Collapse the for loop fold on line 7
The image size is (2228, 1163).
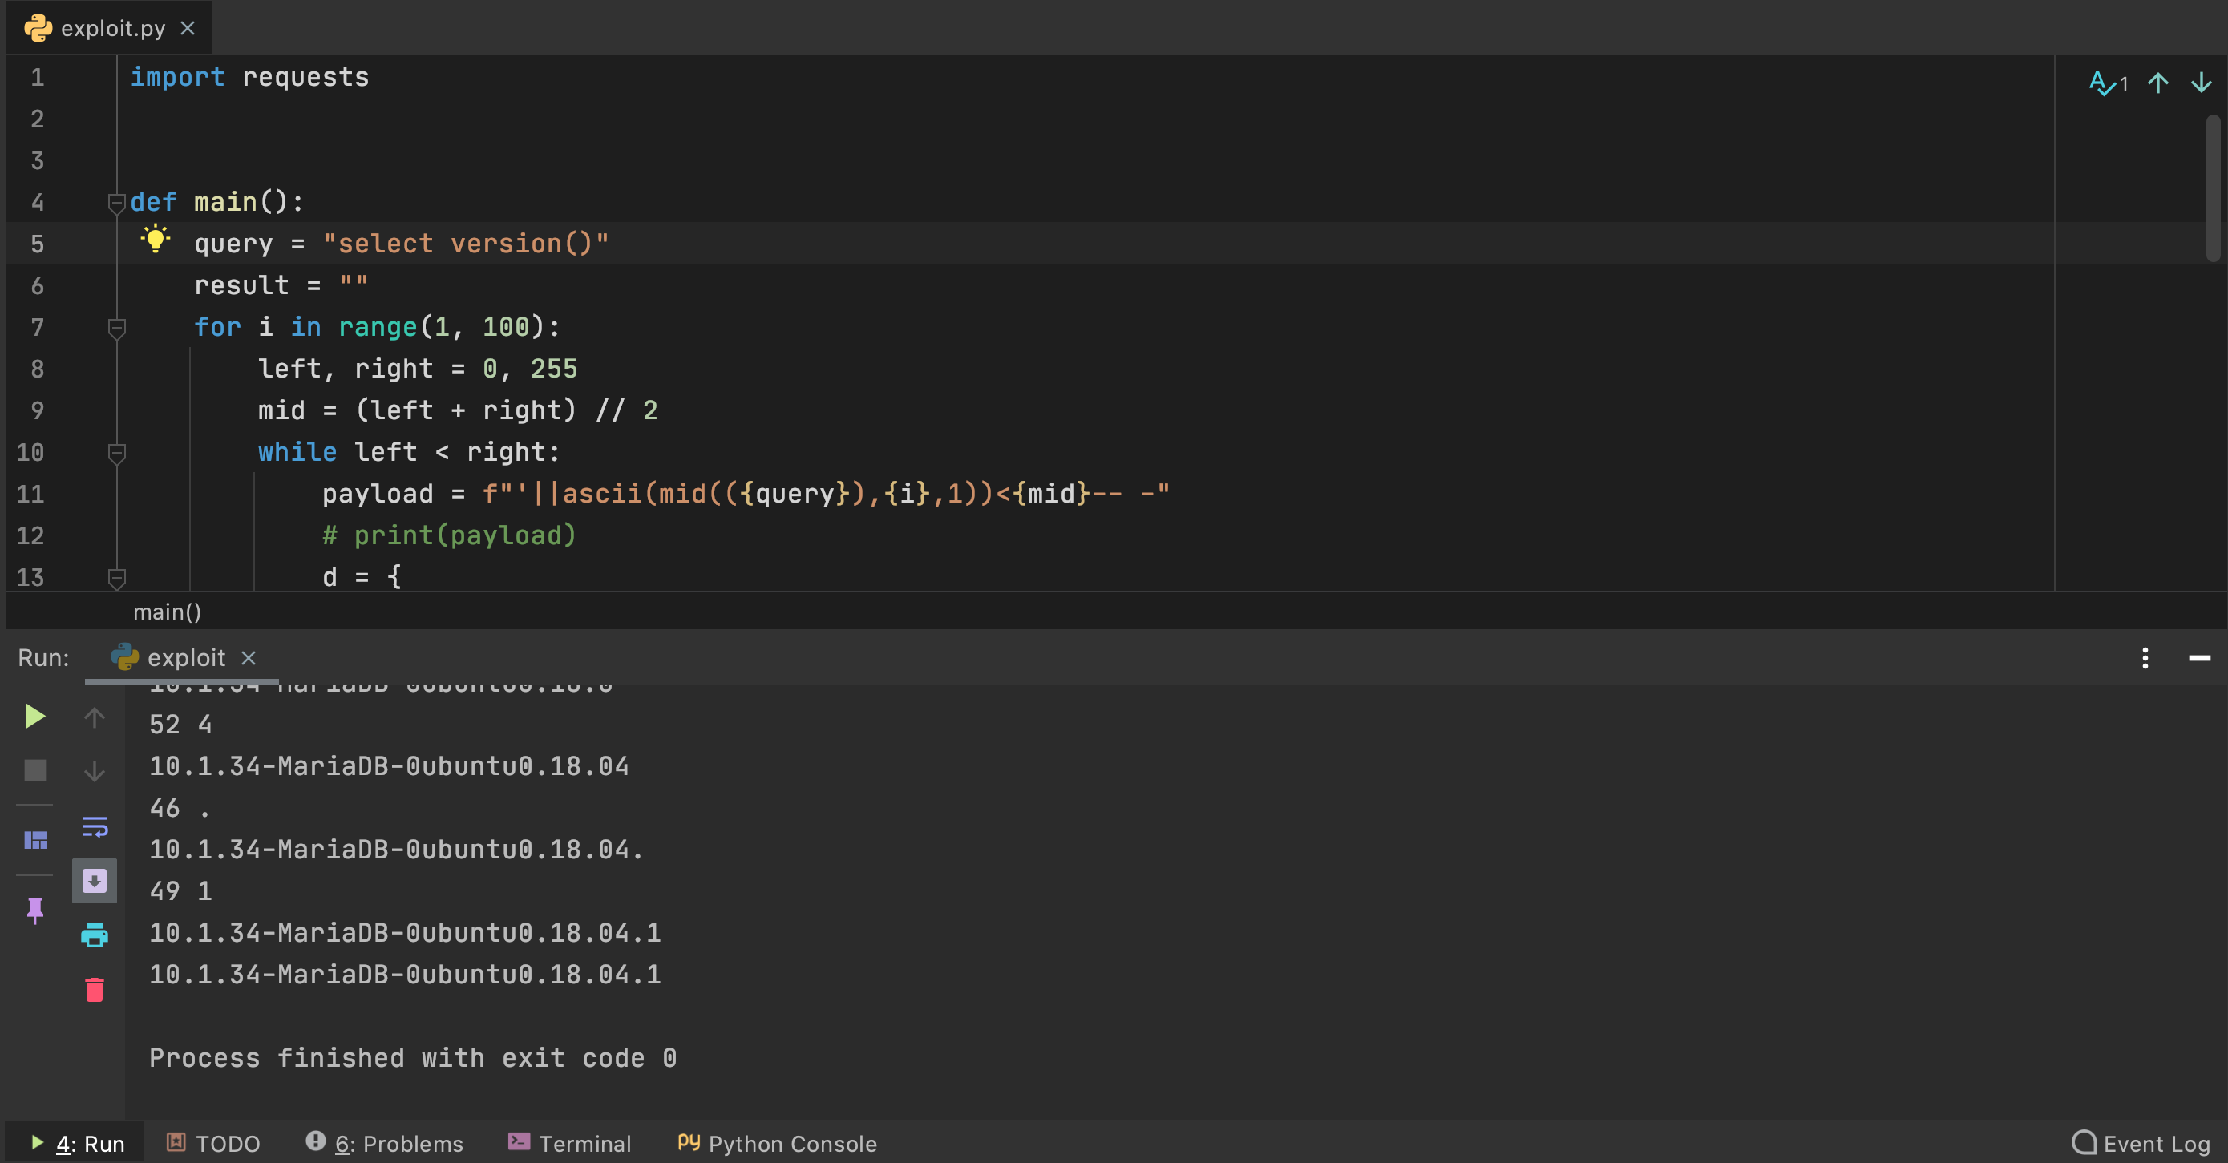pyautogui.click(x=117, y=329)
